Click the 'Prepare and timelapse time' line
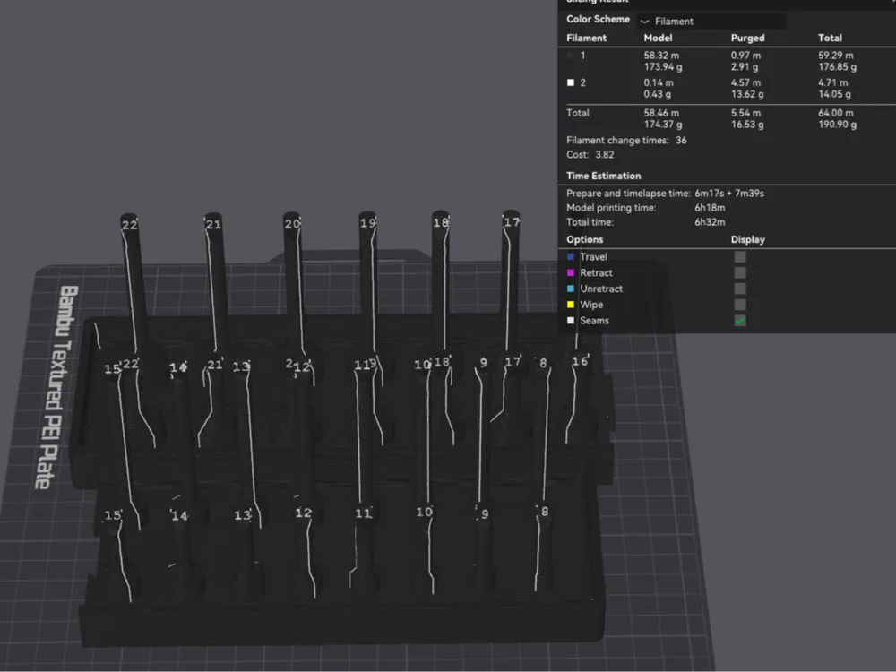Screen dimensions: 896x672 point(665,194)
